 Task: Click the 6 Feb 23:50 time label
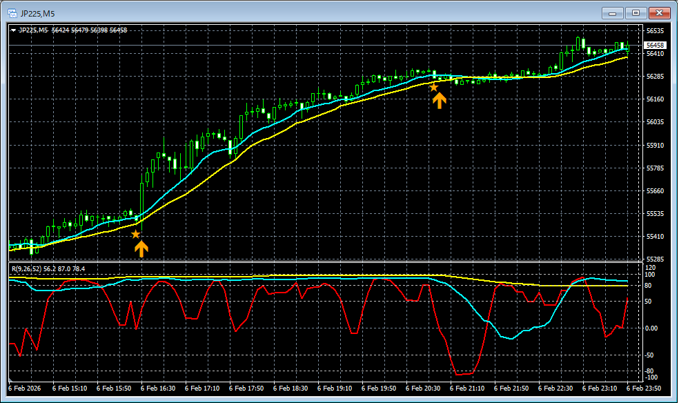pyautogui.click(x=644, y=389)
